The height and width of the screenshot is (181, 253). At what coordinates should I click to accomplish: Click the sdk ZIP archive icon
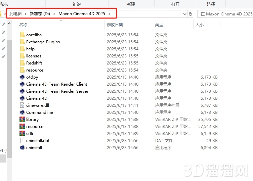(22, 133)
